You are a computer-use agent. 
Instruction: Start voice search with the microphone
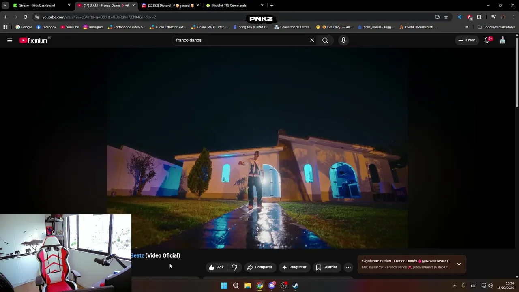343,40
